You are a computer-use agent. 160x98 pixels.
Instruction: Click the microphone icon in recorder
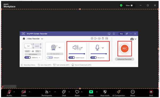(x=97, y=48)
